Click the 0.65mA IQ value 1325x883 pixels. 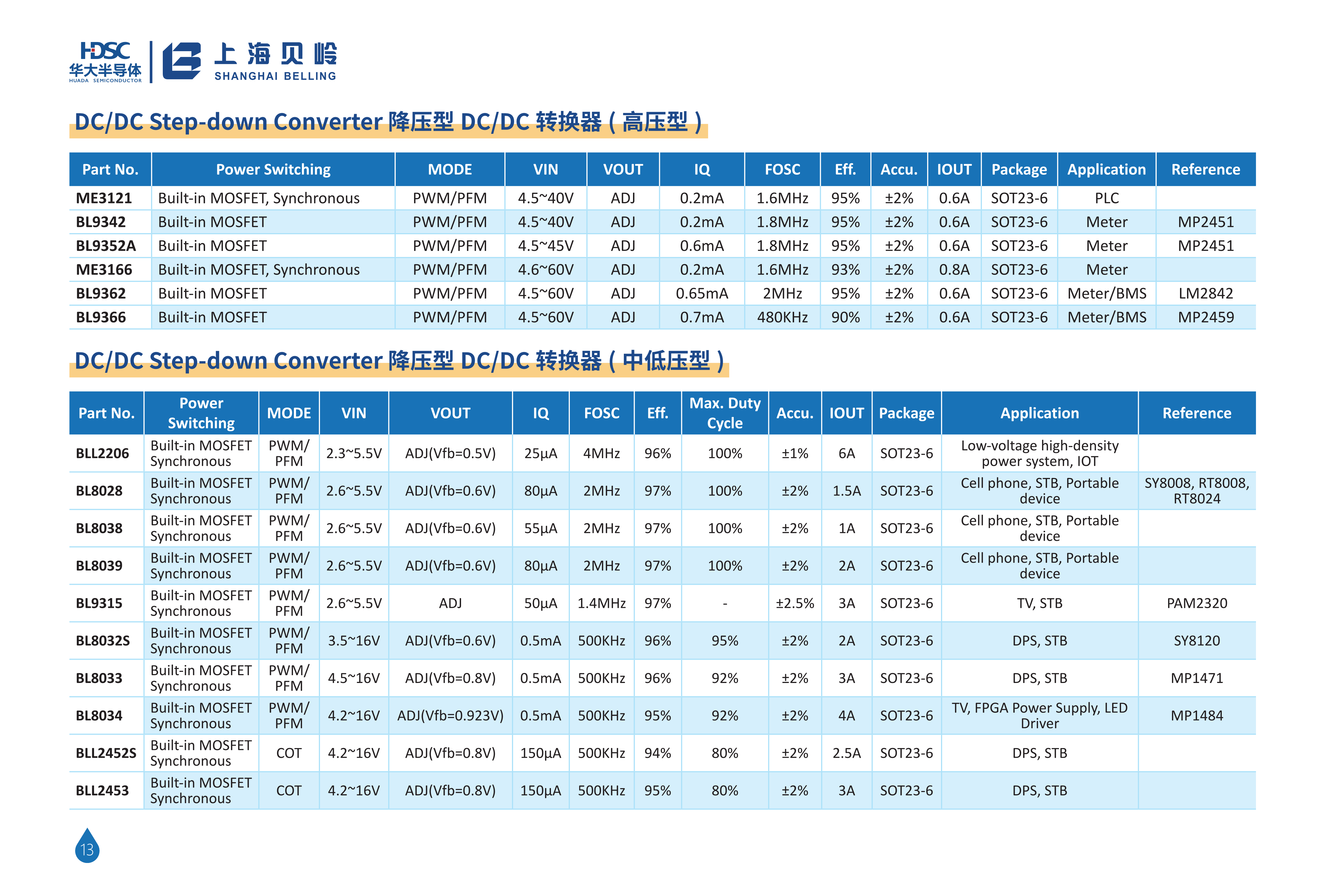(702, 293)
